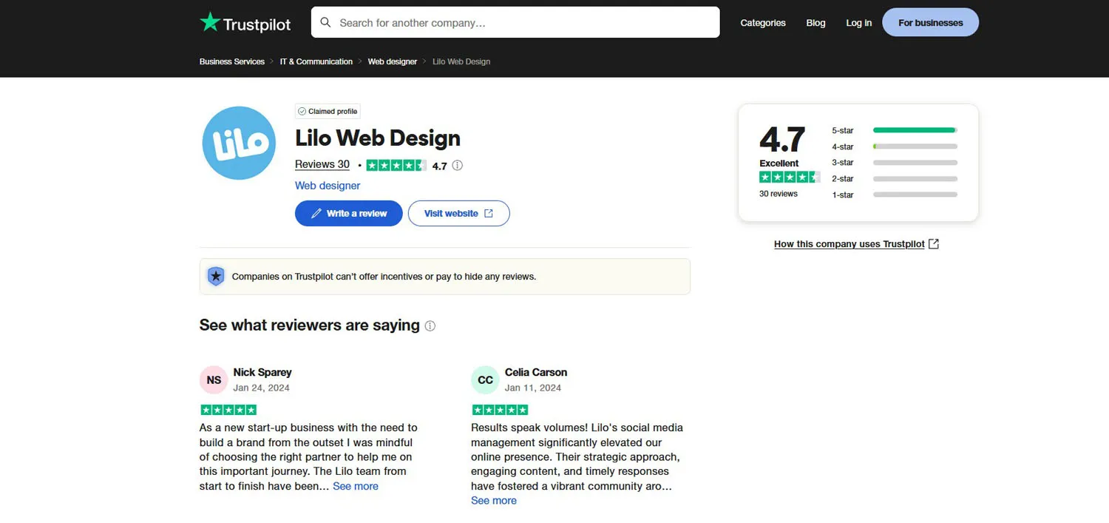Click Celia Carson's five-star rating
The height and width of the screenshot is (523, 1109).
tap(500, 410)
